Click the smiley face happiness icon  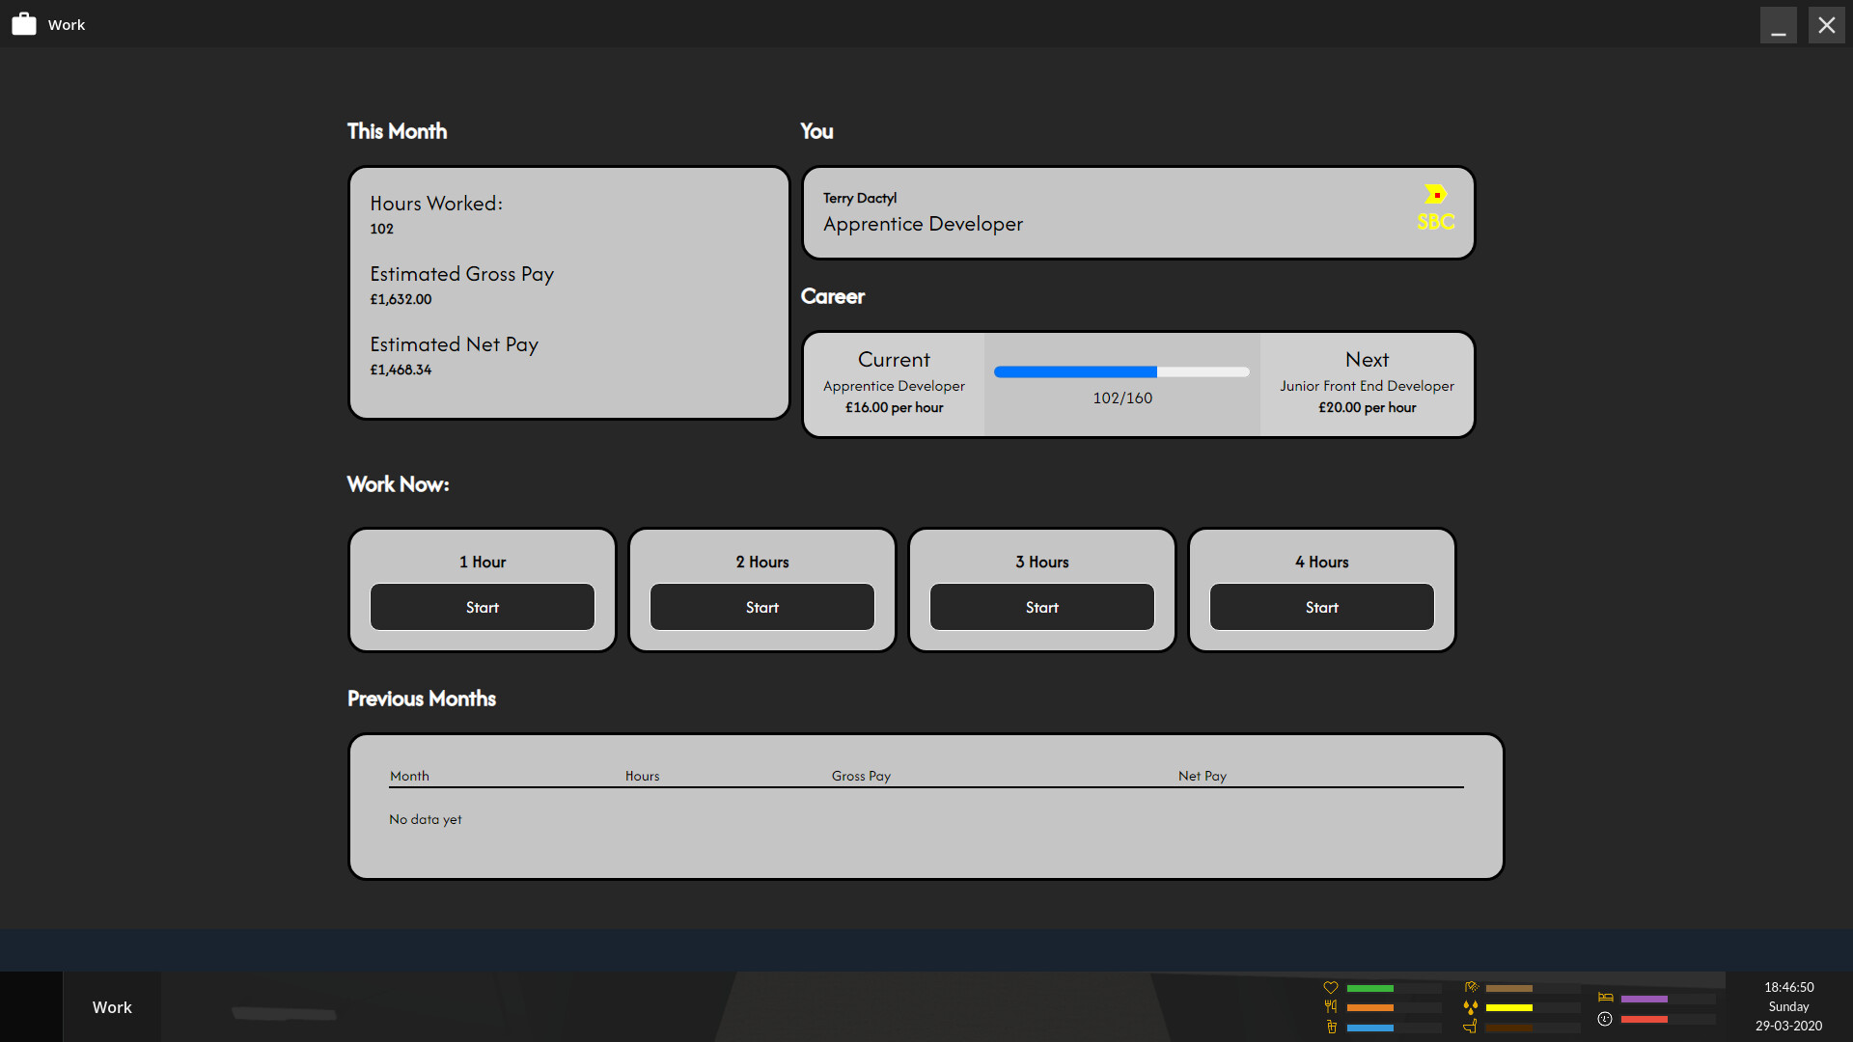coord(1605,1019)
